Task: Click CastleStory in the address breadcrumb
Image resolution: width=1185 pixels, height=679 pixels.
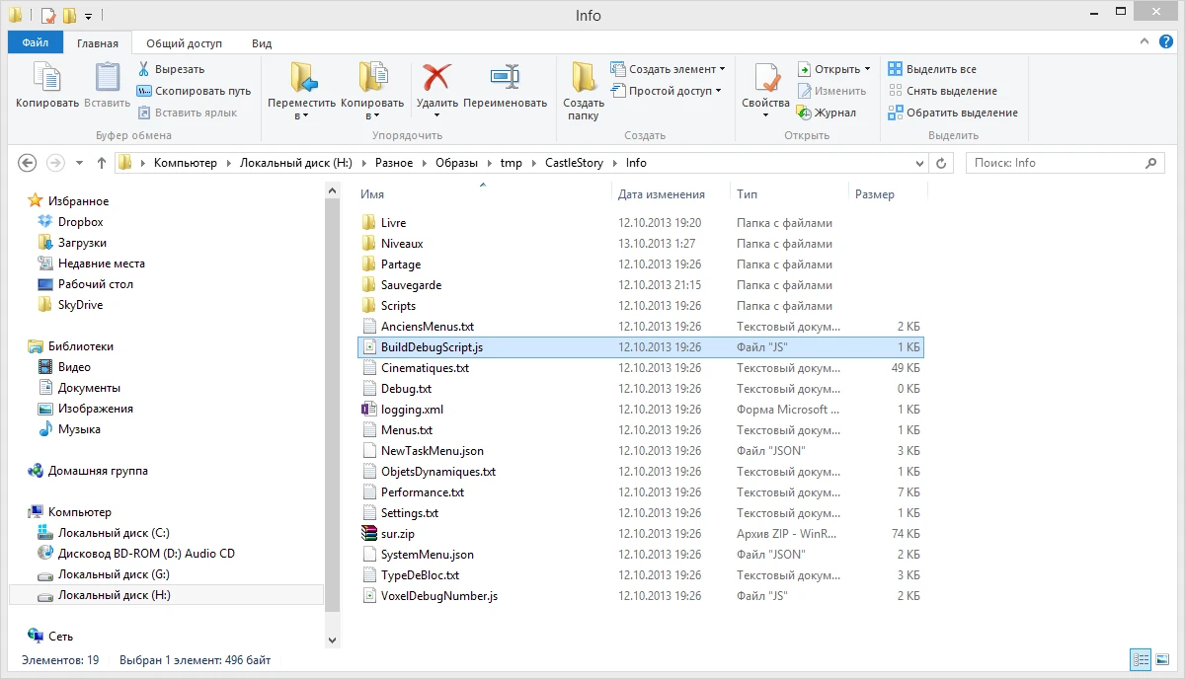Action: (x=572, y=163)
